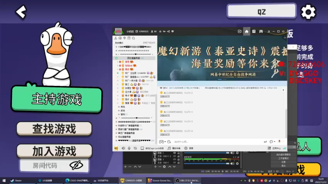Expand the 皮场 sub-channel

(122, 110)
